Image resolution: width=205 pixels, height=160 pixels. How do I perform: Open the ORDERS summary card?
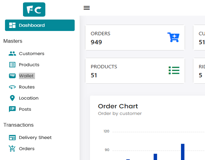click(x=135, y=38)
